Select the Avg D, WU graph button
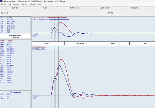The height and width of the screenshot is (108, 155). click(x=81, y=43)
